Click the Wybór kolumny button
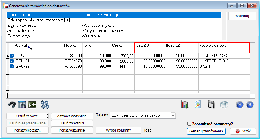The width and height of the screenshot is (260, 139). (x=118, y=130)
